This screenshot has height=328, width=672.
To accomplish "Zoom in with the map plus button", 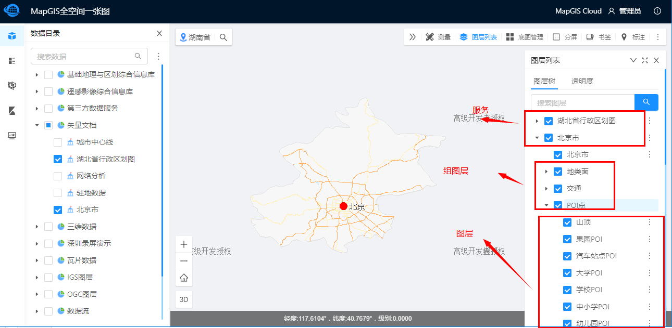I will coord(183,244).
